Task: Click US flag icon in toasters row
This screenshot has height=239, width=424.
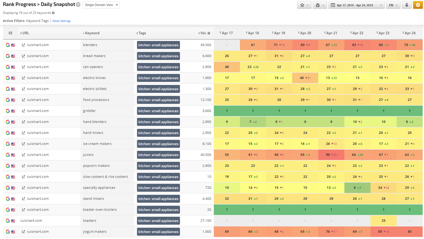Action: coord(13,221)
